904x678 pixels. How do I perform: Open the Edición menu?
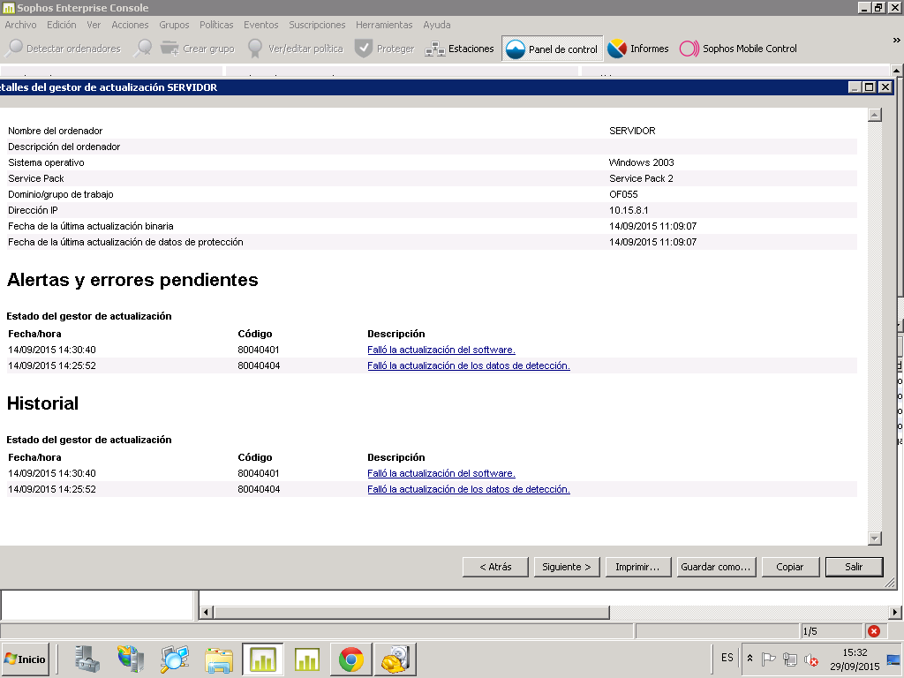coord(62,25)
